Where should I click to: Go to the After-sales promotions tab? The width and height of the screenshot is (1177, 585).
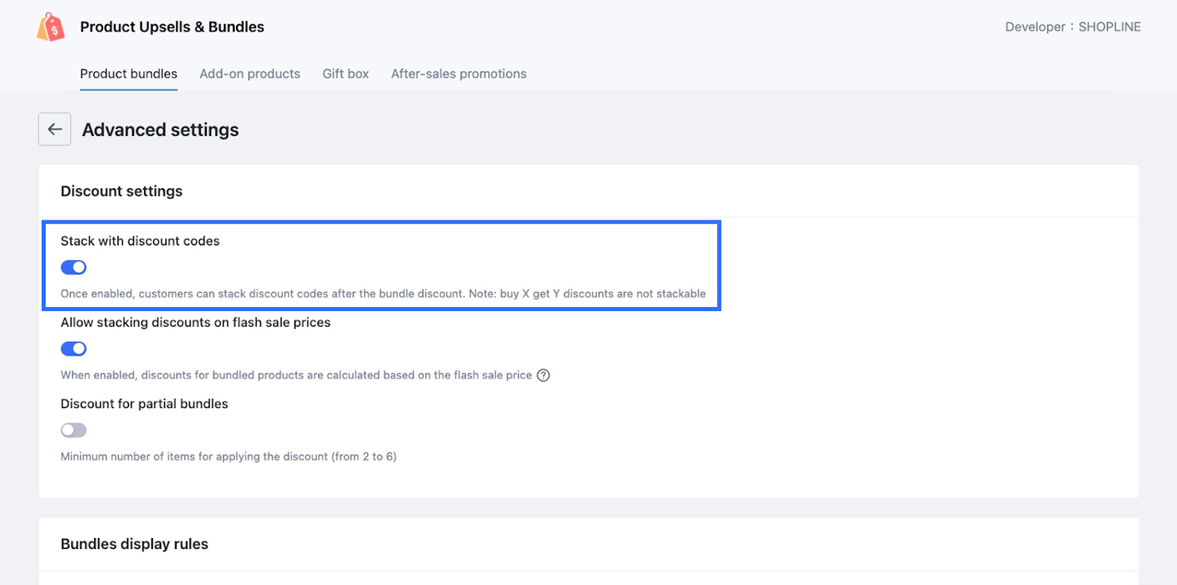click(458, 73)
